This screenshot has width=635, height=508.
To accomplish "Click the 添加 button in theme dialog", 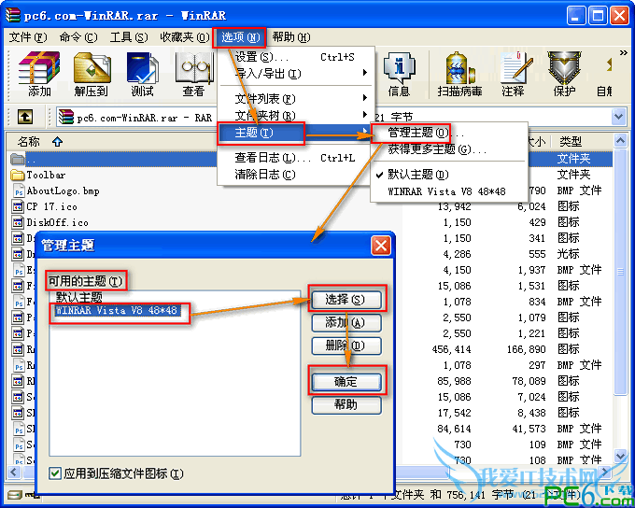I will pos(346,322).
